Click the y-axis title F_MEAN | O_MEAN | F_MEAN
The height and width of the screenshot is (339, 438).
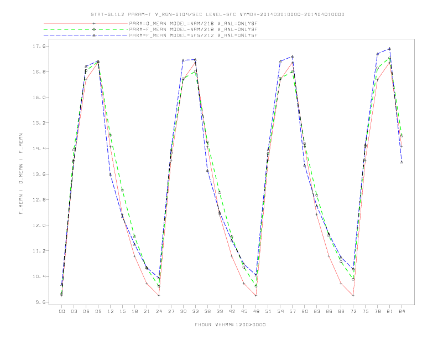[21, 174]
